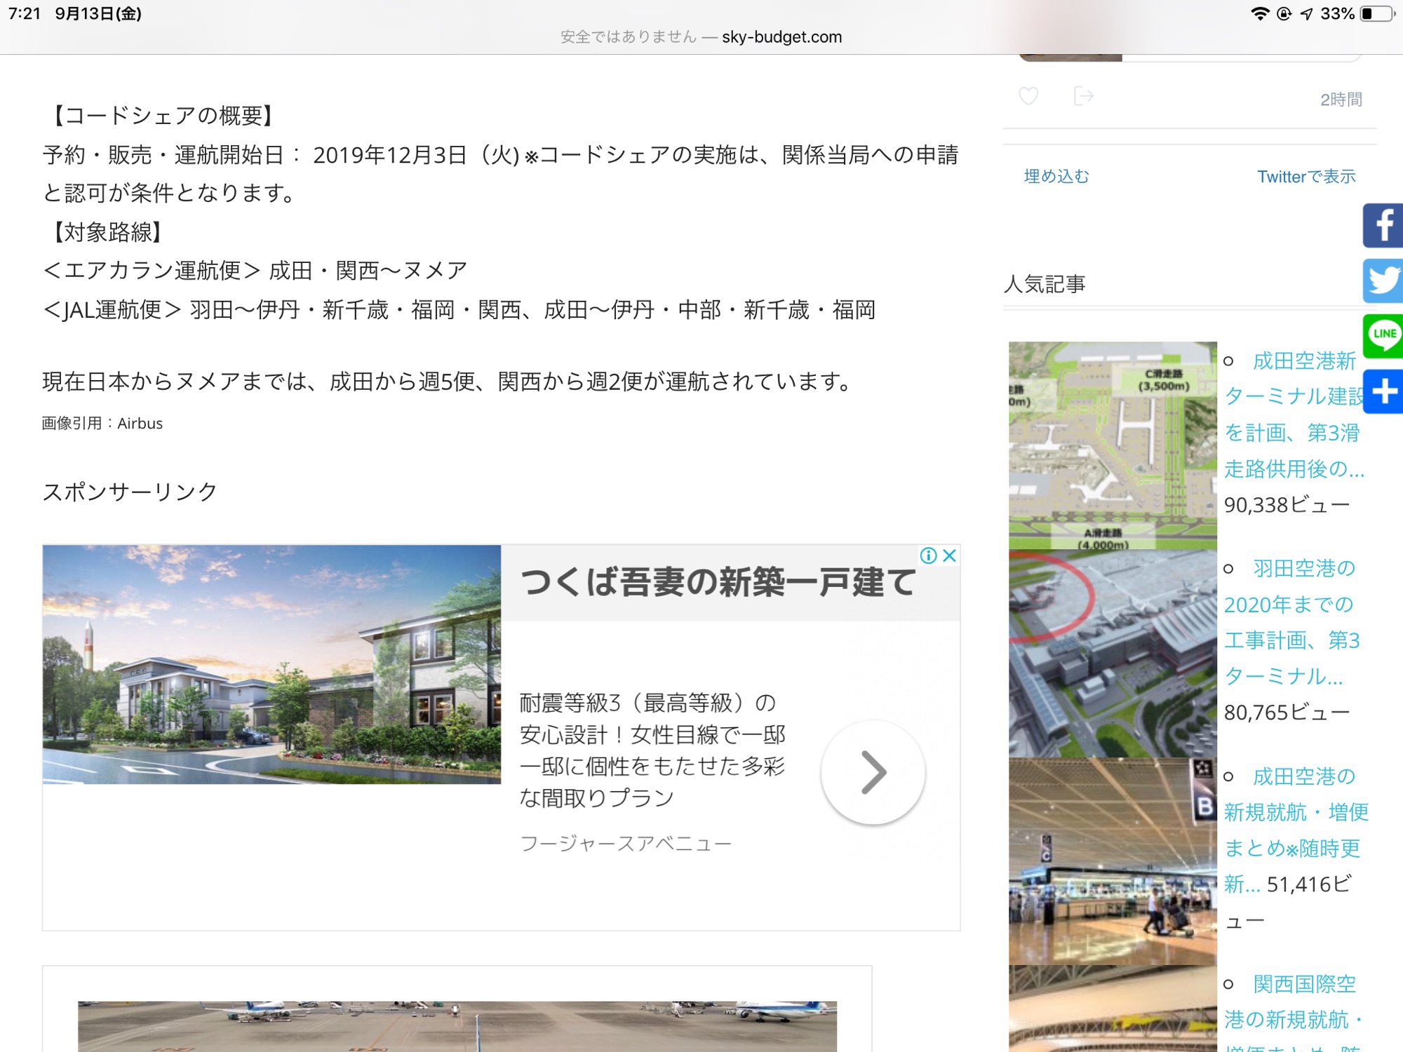The image size is (1403, 1052).
Task: Click the tweet share arrow icon
Action: click(1083, 96)
